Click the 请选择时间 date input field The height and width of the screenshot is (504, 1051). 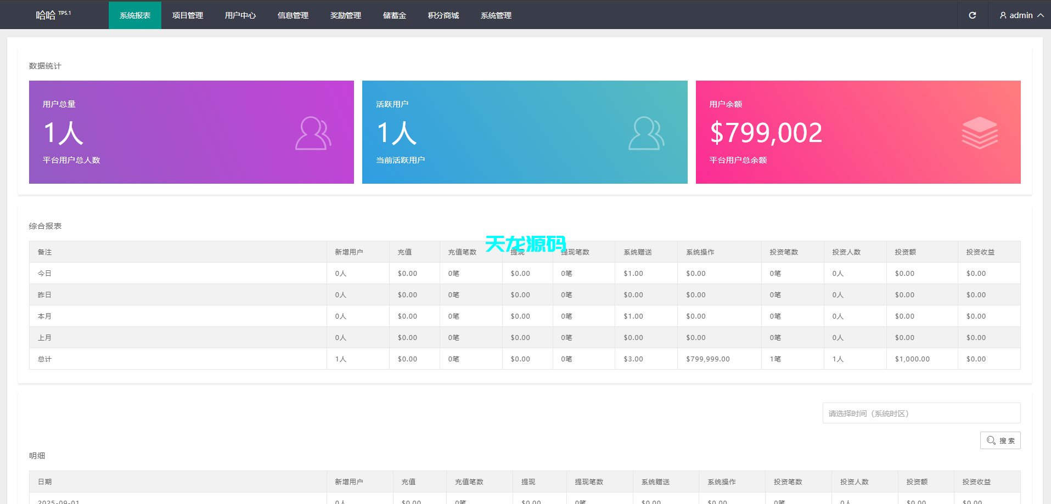(921, 413)
